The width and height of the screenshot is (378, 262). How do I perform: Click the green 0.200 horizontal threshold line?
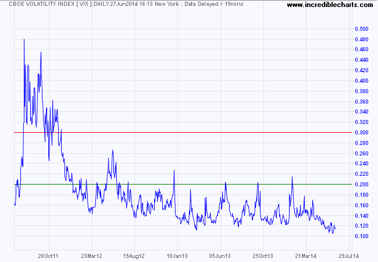(183, 185)
